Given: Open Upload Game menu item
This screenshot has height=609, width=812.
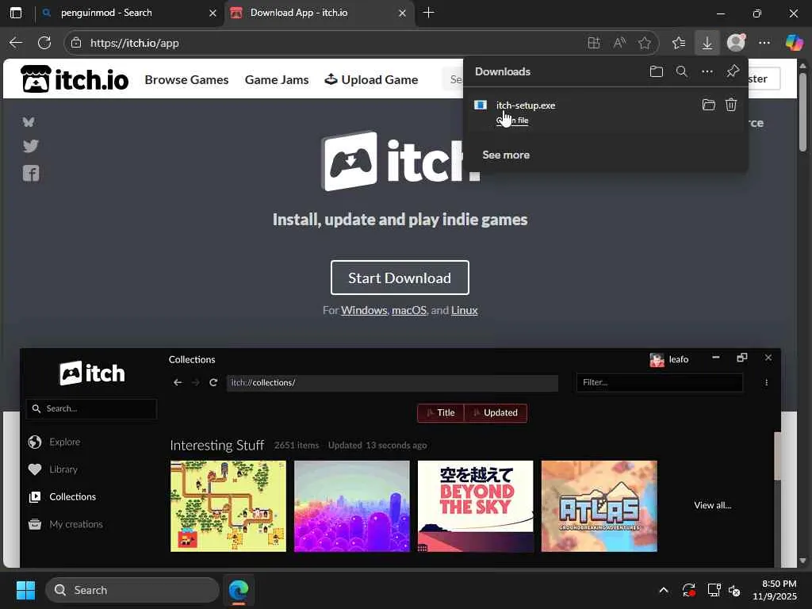Looking at the screenshot, I should pyautogui.click(x=371, y=80).
